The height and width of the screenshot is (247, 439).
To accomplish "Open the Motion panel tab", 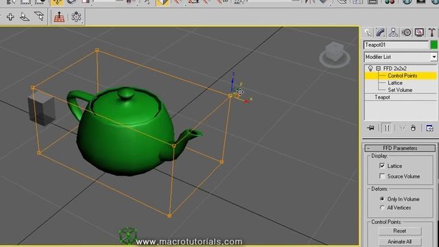I will pos(407,33).
